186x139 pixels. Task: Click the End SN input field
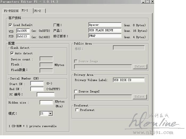click(37, 89)
